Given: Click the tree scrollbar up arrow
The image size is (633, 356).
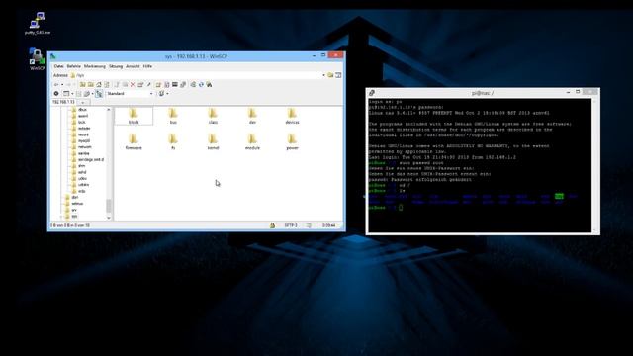Looking at the screenshot, I should tap(109, 110).
